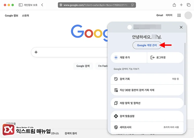
Task: Click the bookmark icon for 저장 항목
Action: click(x=116, y=103)
